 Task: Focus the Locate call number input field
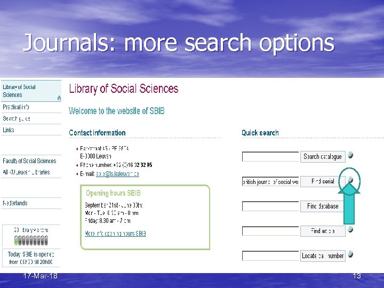point(270,255)
